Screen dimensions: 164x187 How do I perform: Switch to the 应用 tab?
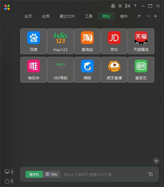point(46,16)
